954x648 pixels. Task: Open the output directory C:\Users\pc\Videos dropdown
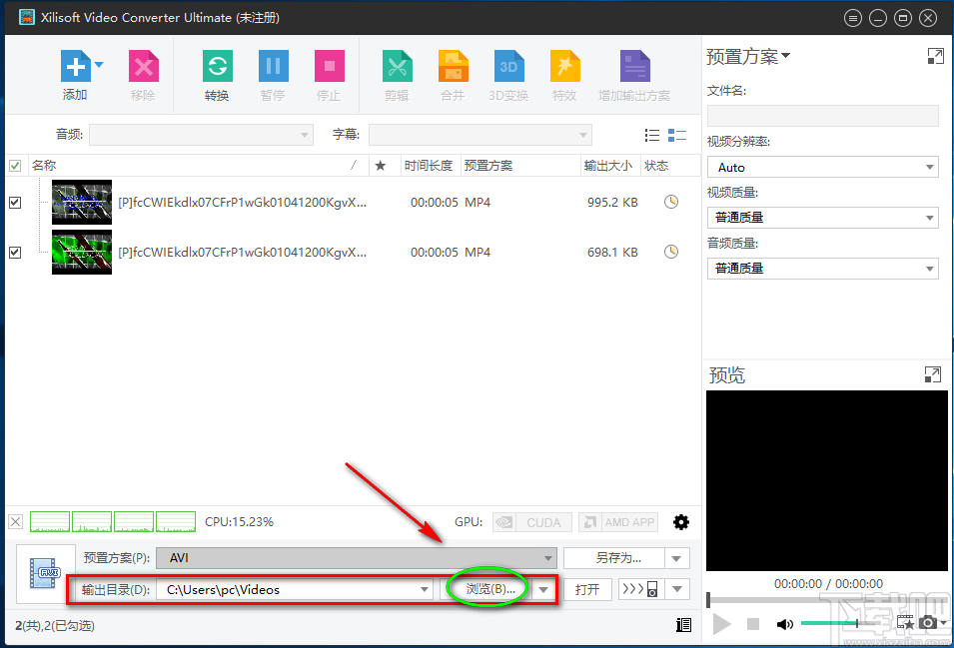coord(295,590)
